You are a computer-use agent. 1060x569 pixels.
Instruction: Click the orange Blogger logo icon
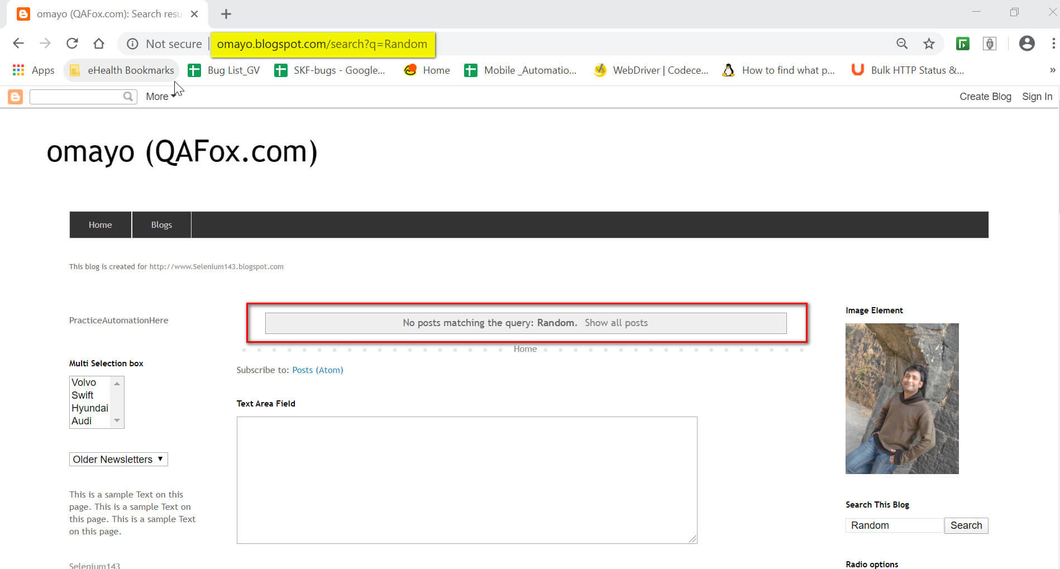pos(15,97)
